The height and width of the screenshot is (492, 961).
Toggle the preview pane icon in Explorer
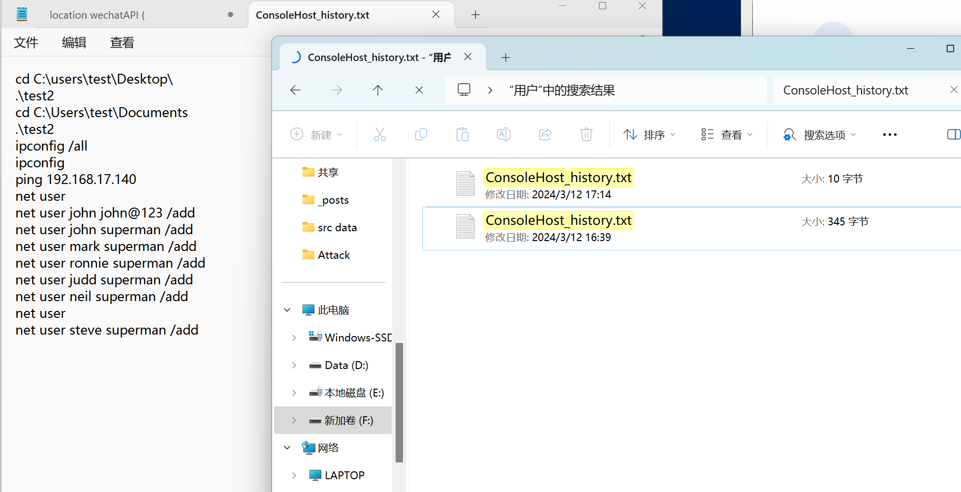[x=954, y=134]
